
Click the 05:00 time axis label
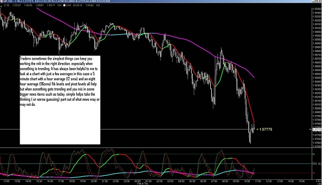click(192, 181)
